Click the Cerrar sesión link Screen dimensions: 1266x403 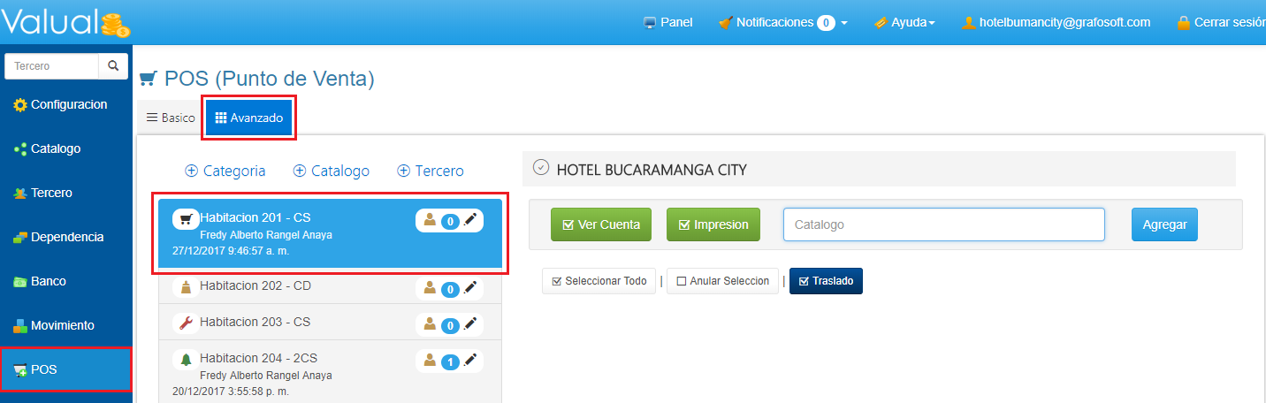(1220, 22)
